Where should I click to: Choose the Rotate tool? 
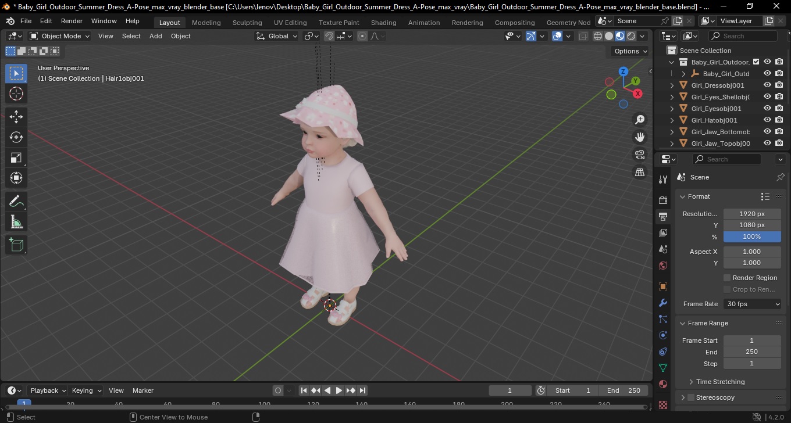(16, 137)
